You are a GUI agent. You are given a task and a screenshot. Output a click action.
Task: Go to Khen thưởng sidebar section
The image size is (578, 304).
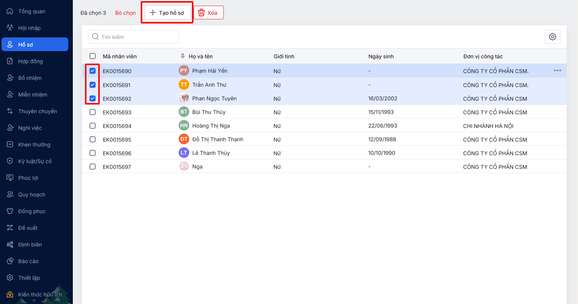pos(34,145)
